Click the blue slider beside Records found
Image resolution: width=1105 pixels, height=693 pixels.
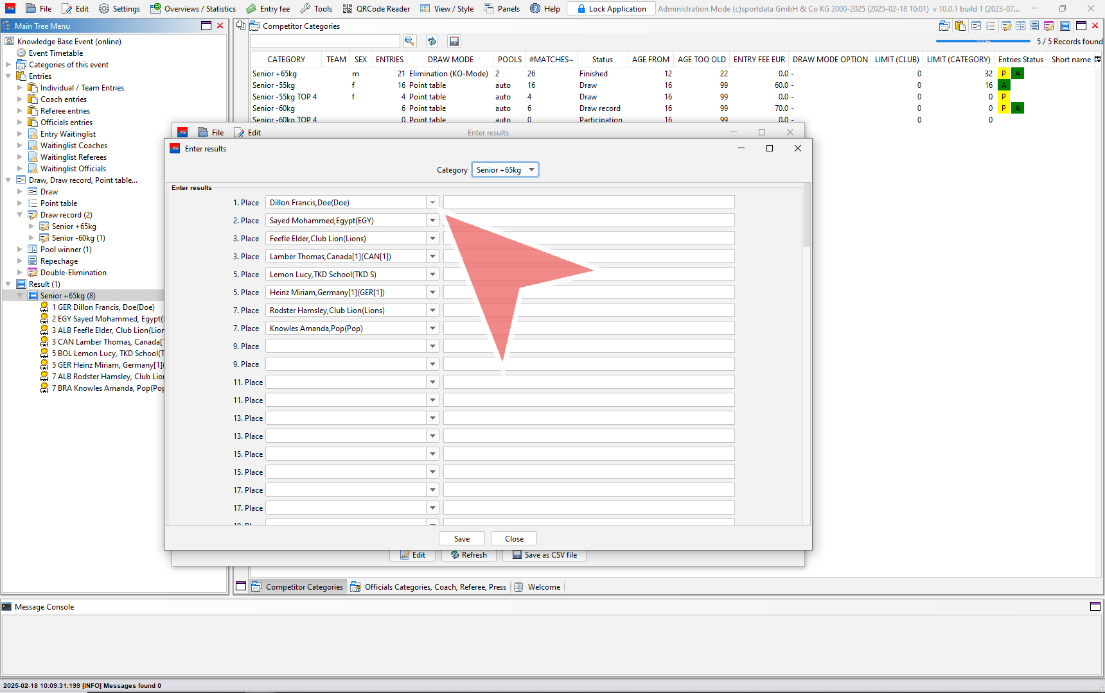click(983, 41)
